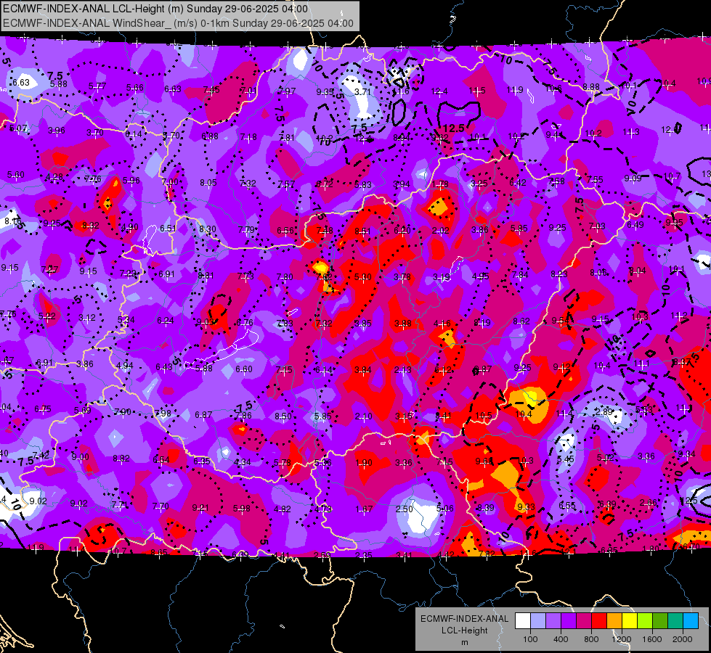Click the legend tick value 400
This screenshot has width=711, height=653.
[x=561, y=639]
